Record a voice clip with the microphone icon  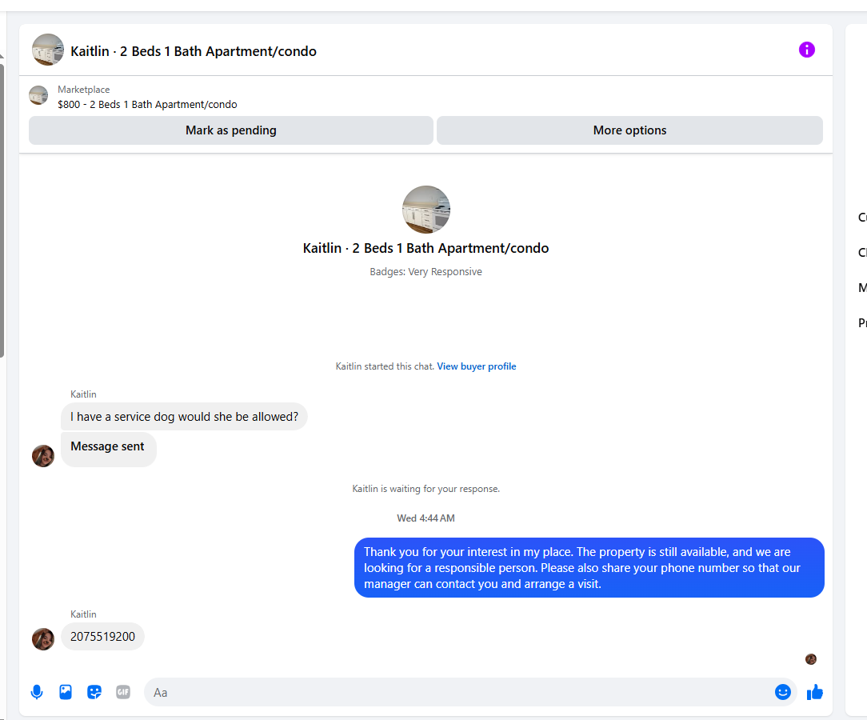pyautogui.click(x=37, y=692)
